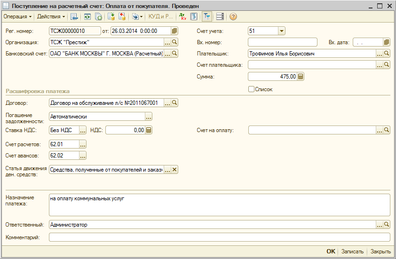396x259 pixels.
Task: Select the Организация ellipsis button
Action: click(167, 42)
